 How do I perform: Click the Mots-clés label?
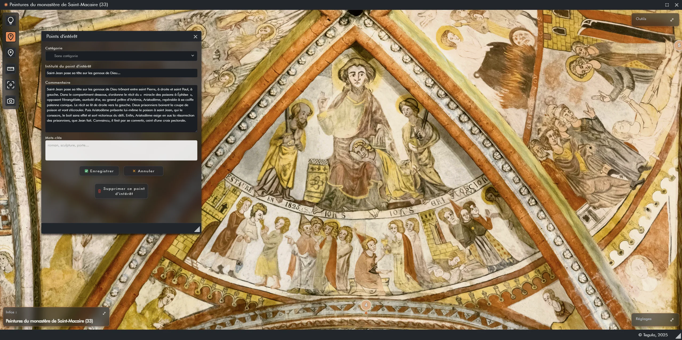point(53,138)
